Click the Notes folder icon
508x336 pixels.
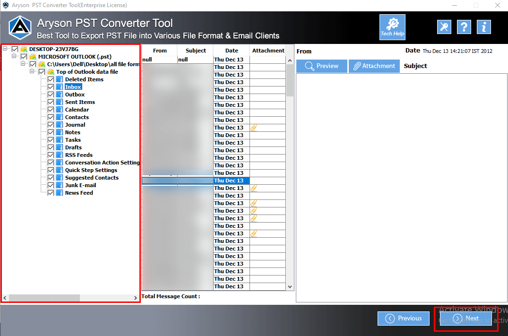point(60,132)
